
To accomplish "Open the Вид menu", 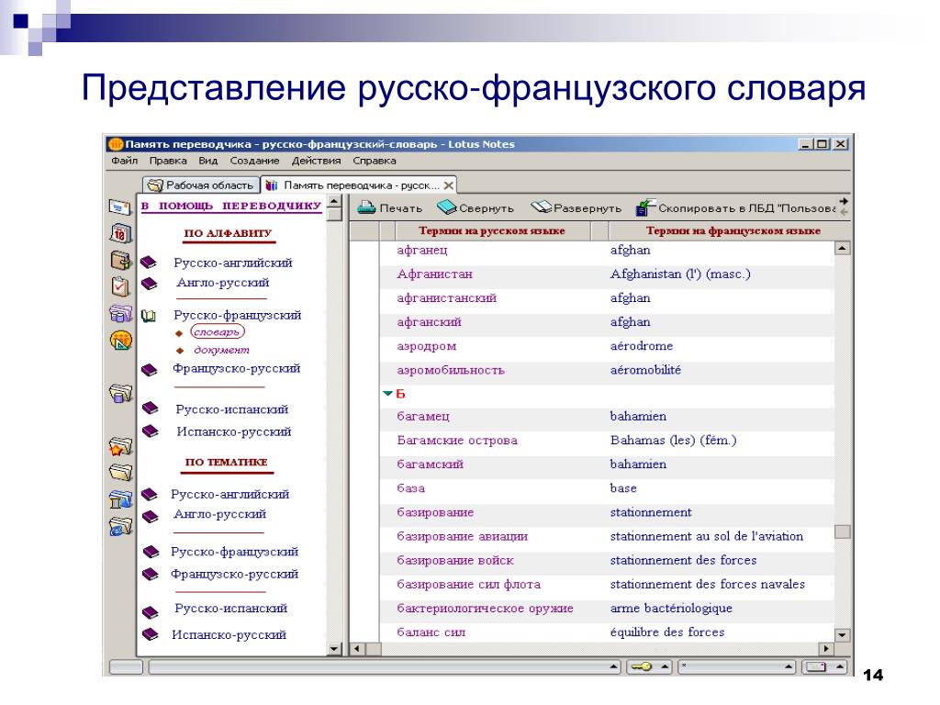I will (208, 161).
